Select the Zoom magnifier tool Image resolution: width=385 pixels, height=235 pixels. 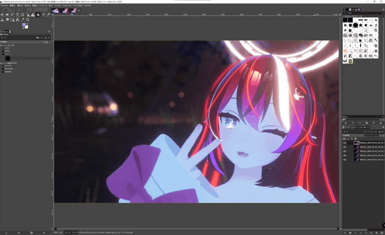[x=28, y=20]
